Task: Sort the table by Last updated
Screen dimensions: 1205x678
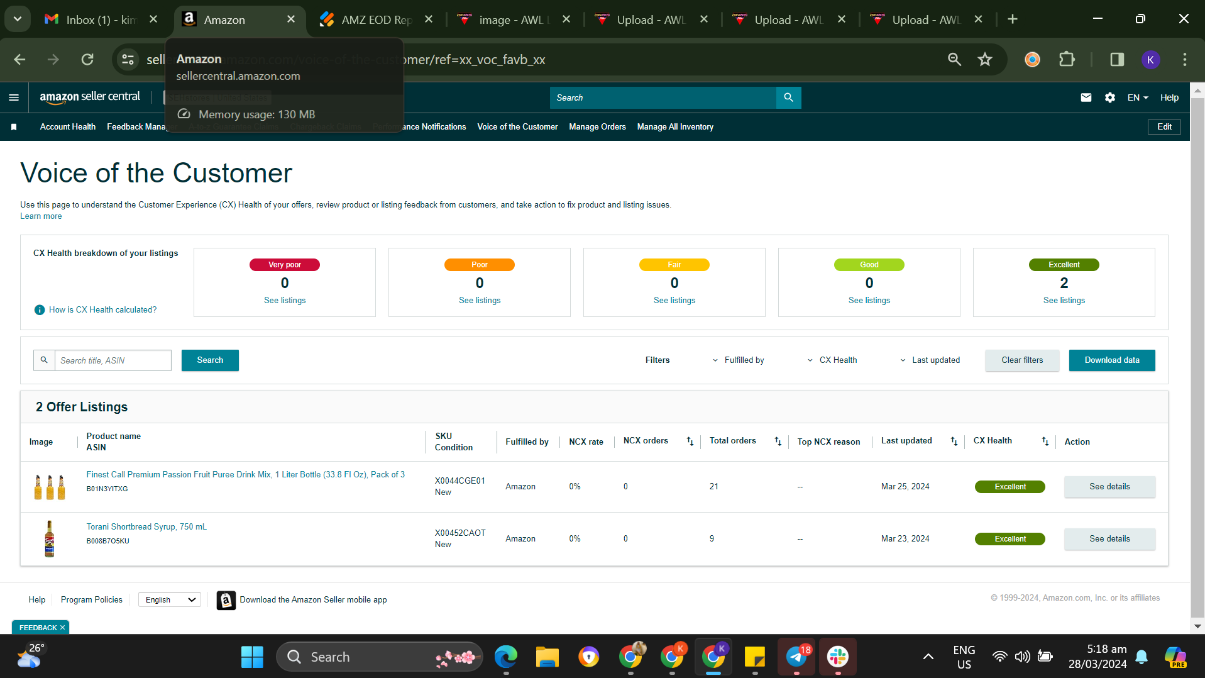Action: coord(954,442)
